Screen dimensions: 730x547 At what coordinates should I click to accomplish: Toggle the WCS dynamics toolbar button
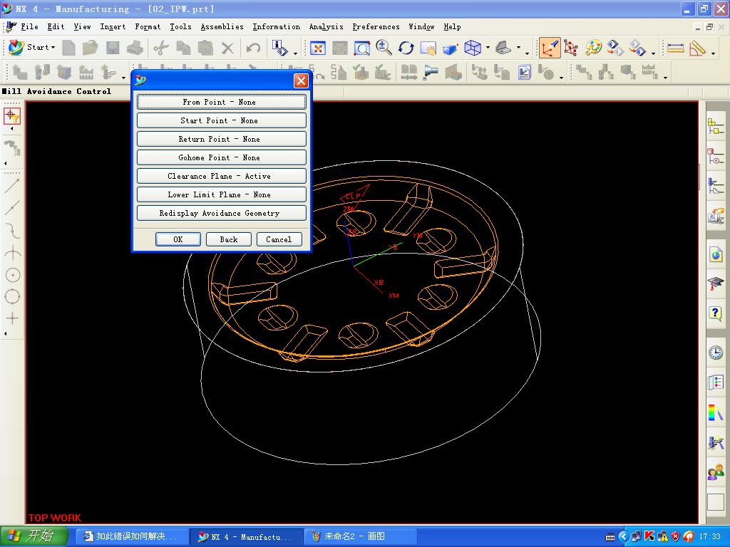pos(550,48)
